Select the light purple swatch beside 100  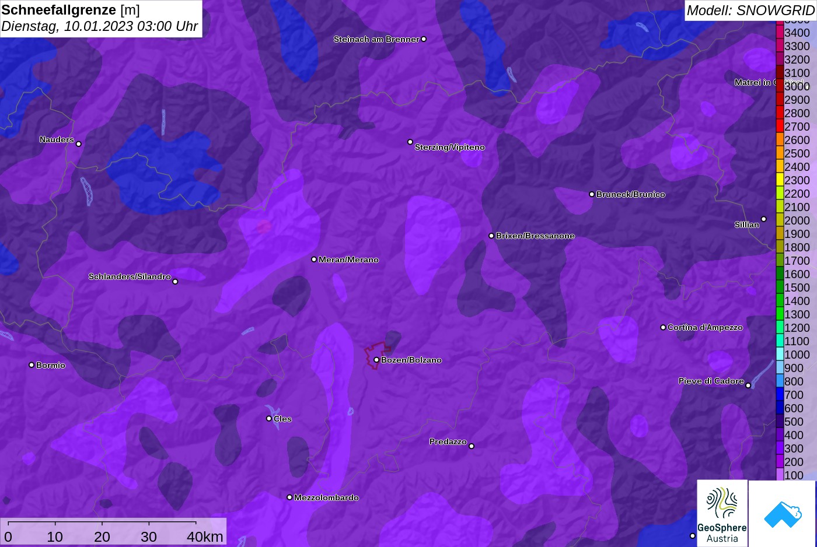(x=780, y=475)
